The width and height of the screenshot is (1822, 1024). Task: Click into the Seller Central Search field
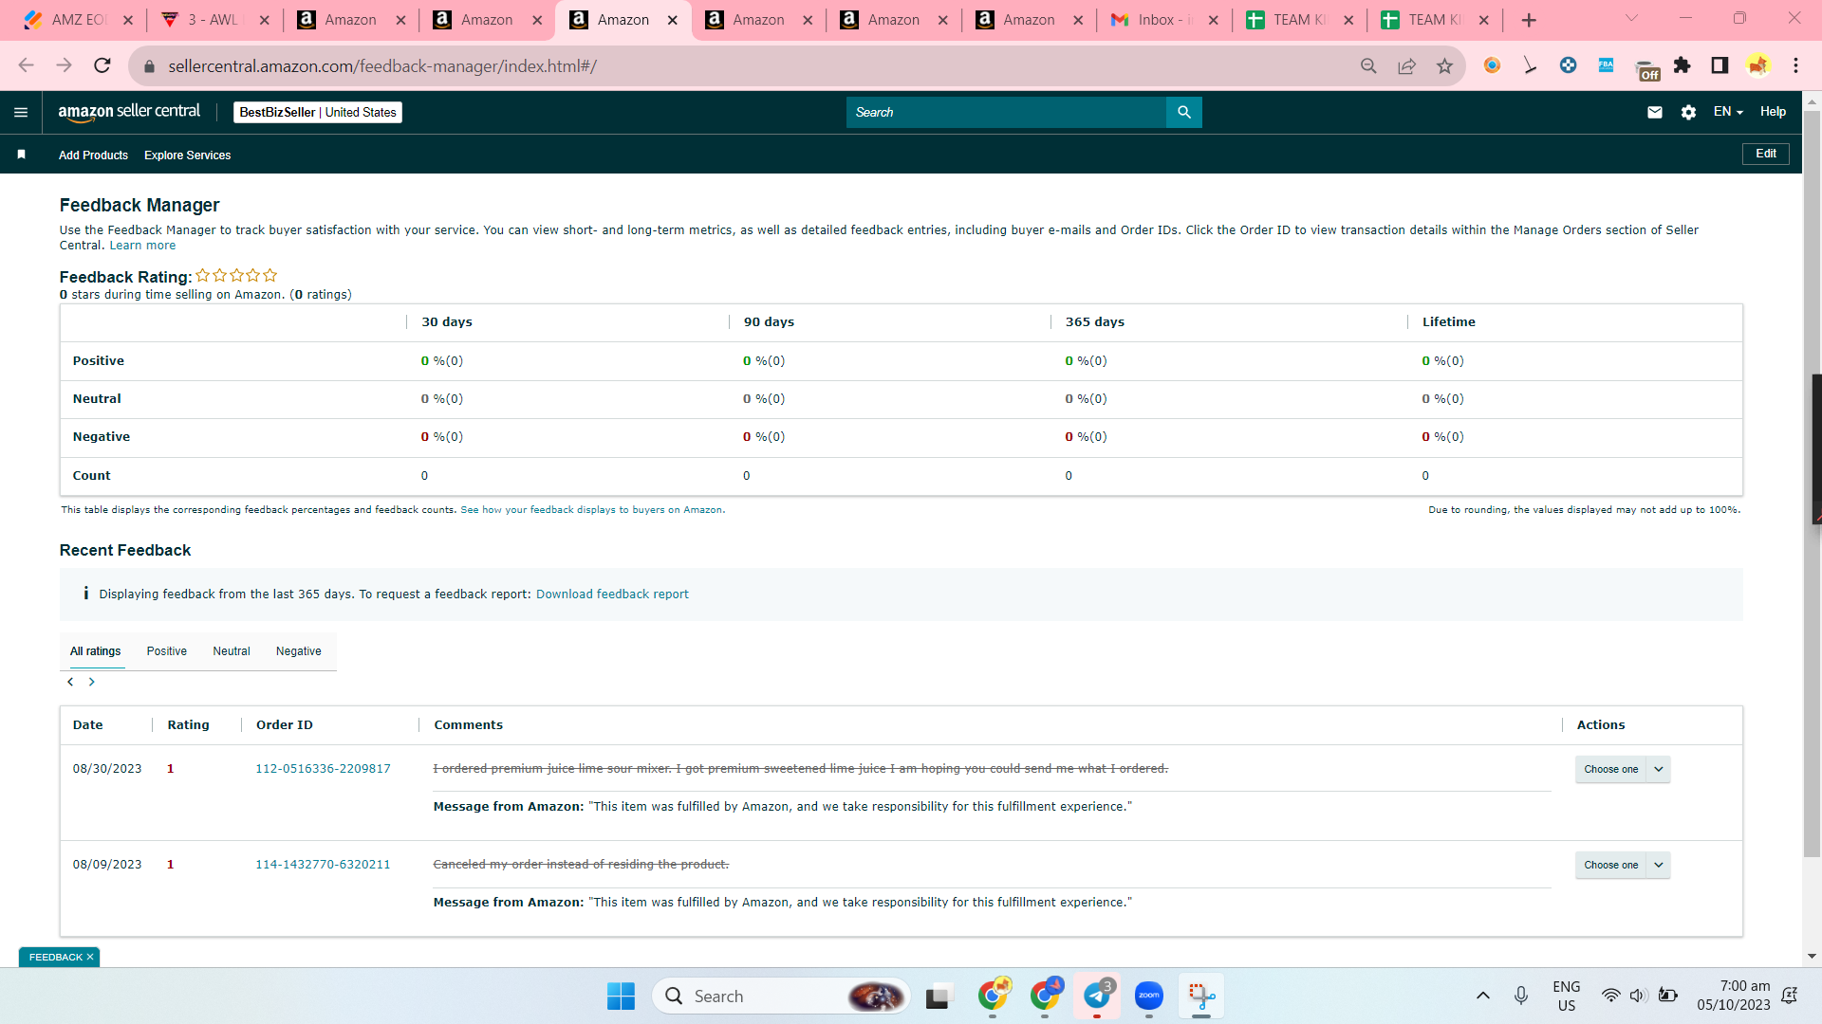coord(1006,112)
